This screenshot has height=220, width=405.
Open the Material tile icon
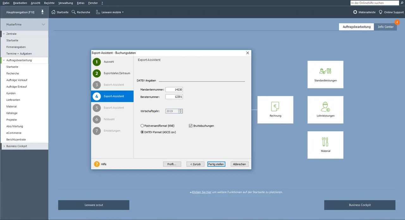point(325,142)
